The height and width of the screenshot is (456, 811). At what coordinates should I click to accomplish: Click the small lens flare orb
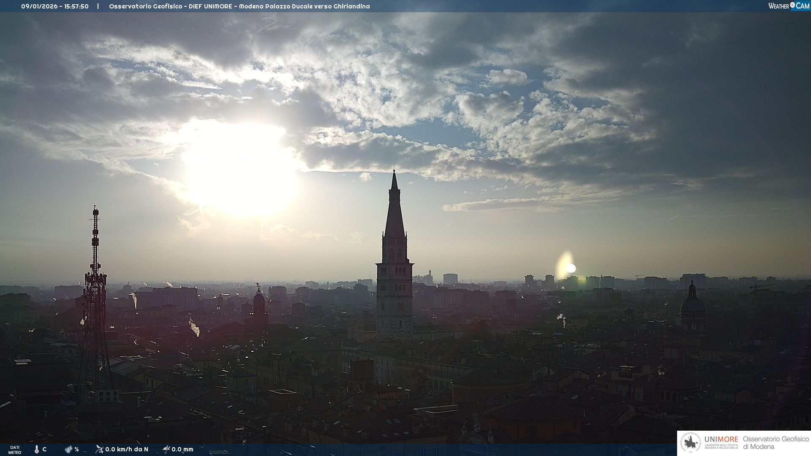pos(571,268)
